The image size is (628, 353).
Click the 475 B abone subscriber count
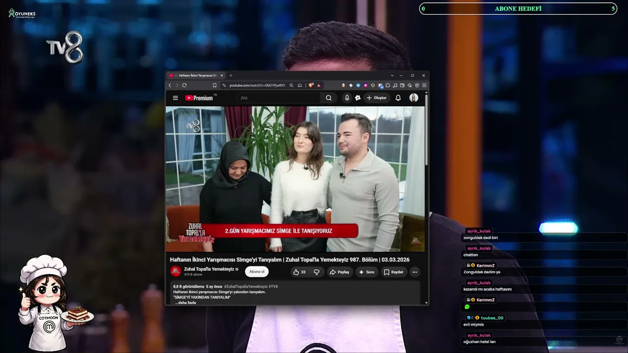[193, 275]
